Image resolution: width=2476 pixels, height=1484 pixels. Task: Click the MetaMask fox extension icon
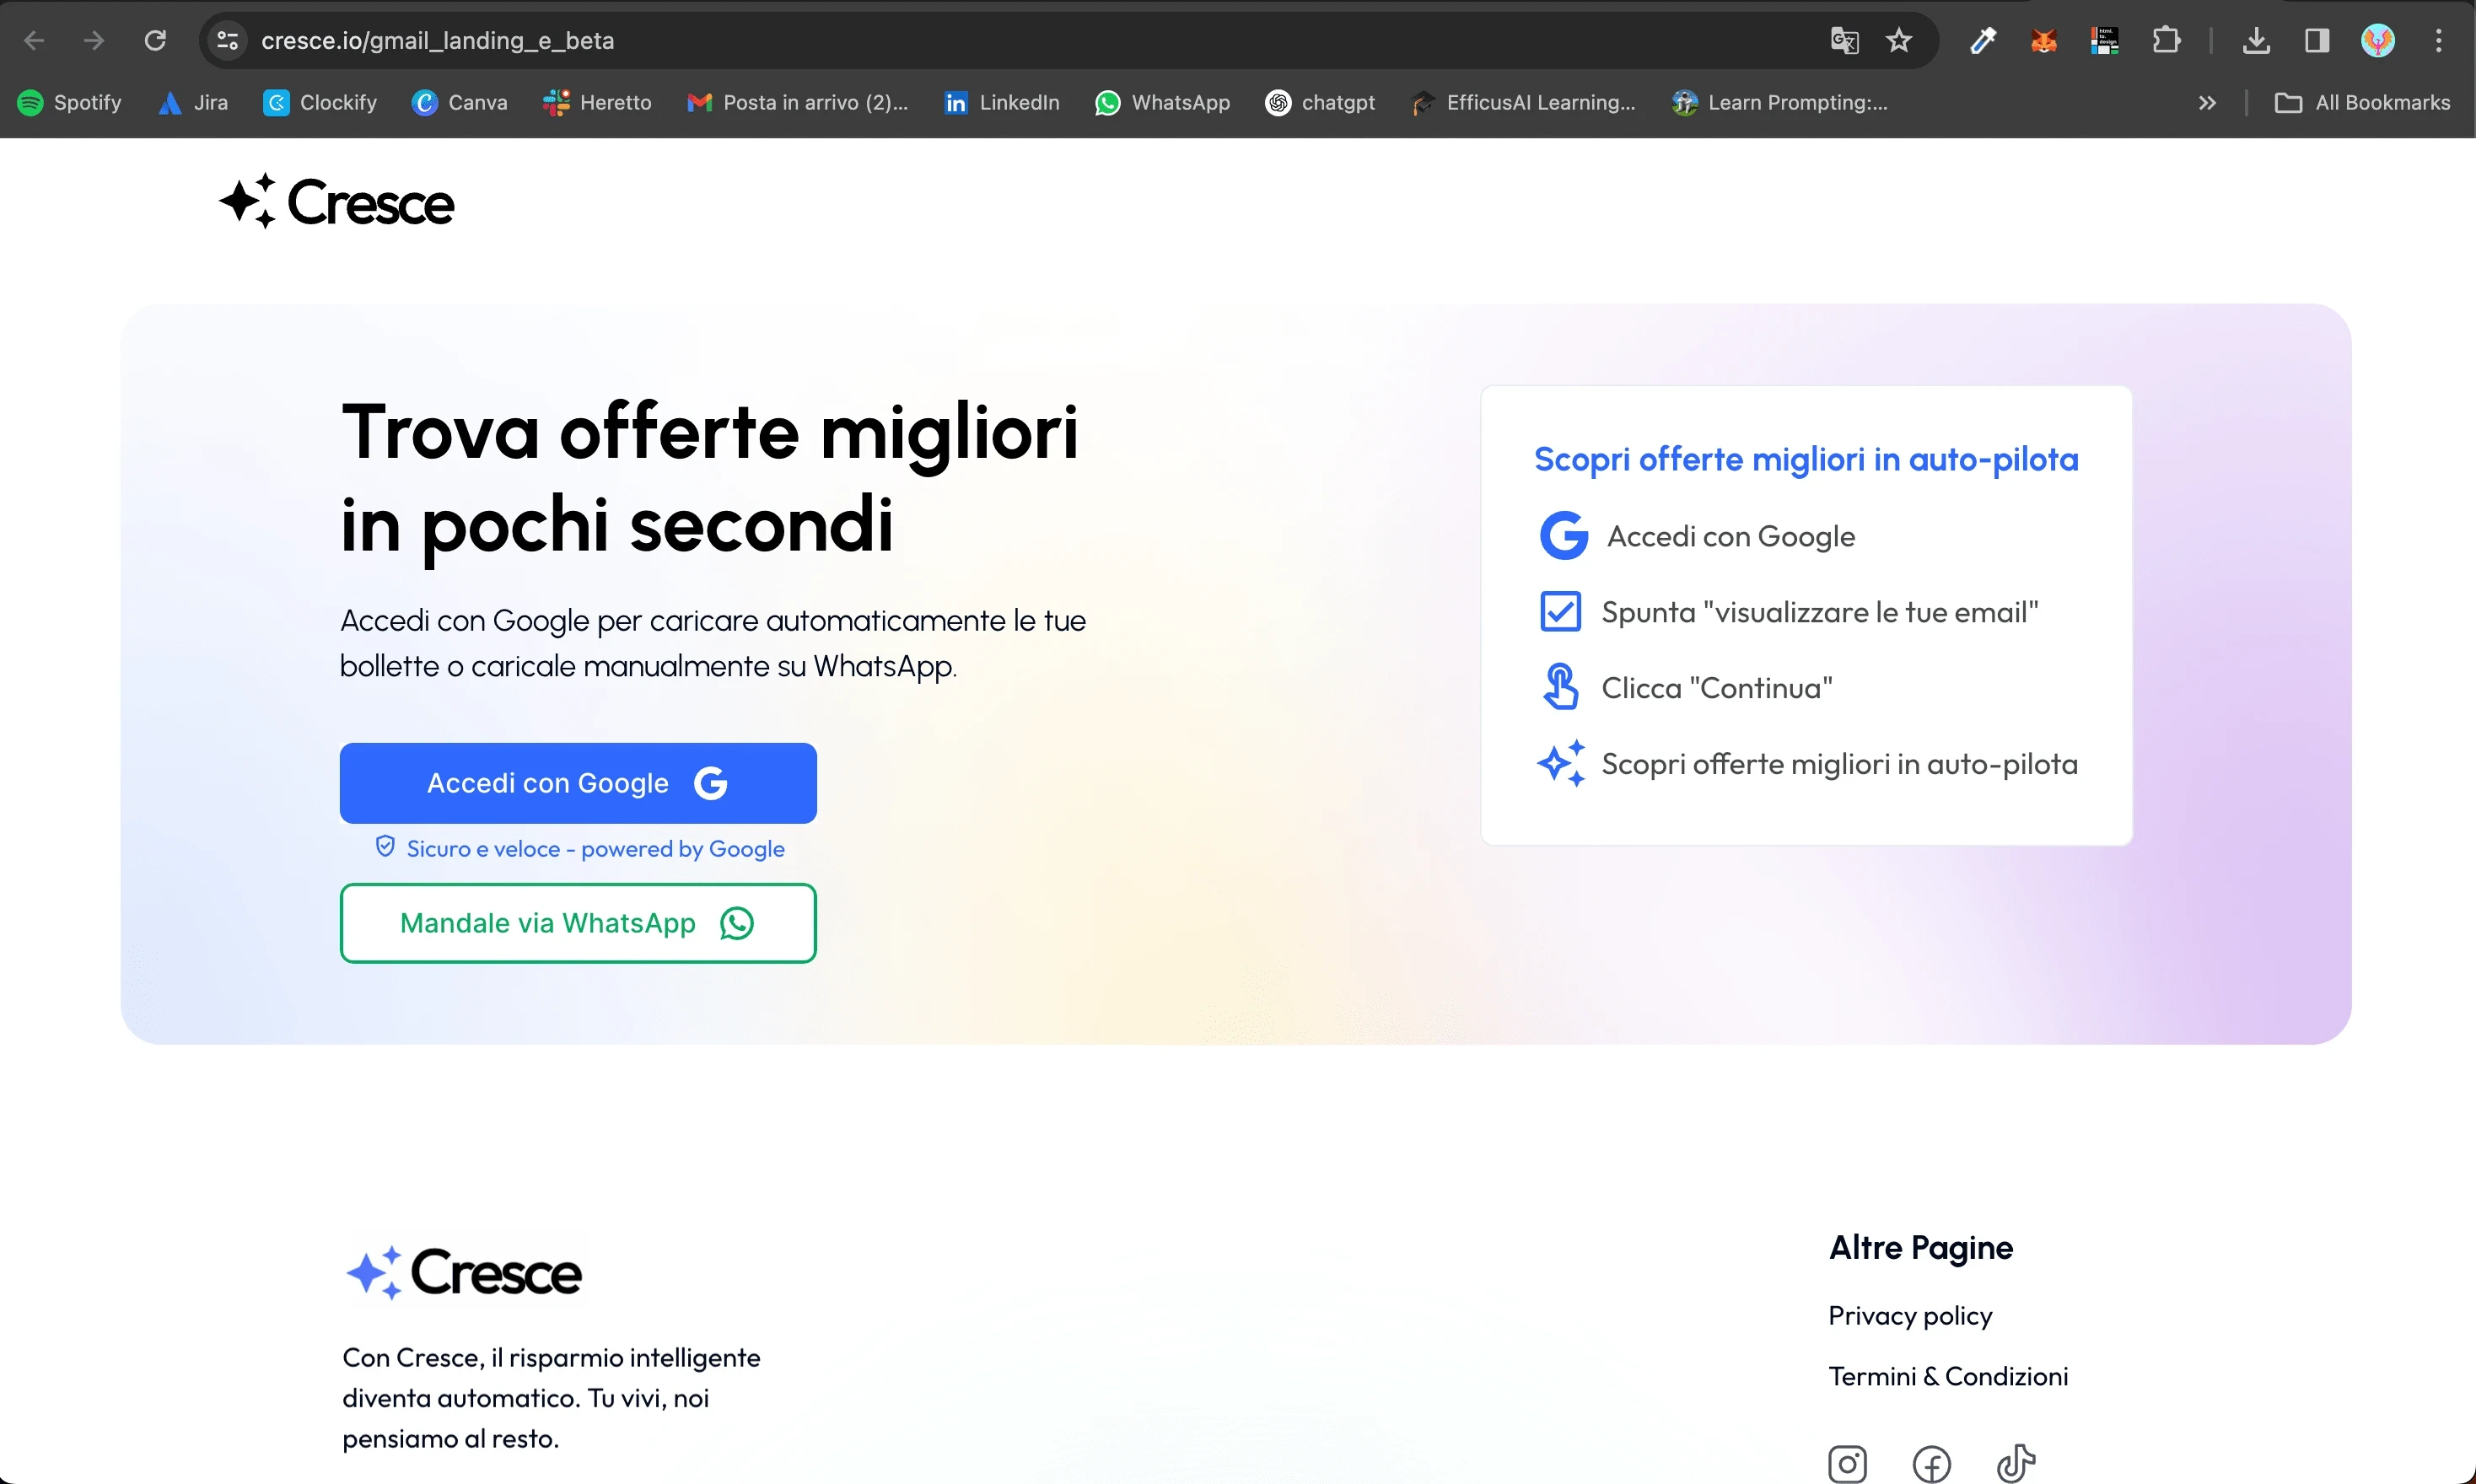point(2043,41)
